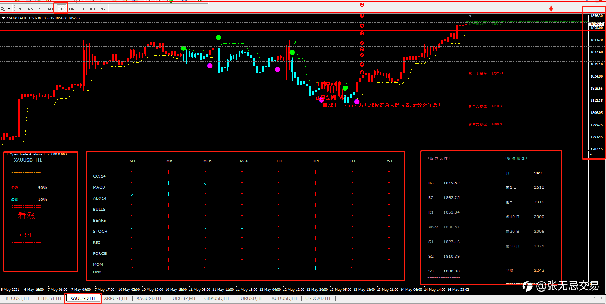This screenshot has width=606, height=304.
Task: Click the 'Open Trade Analysis' panel header
Action: tap(37, 154)
